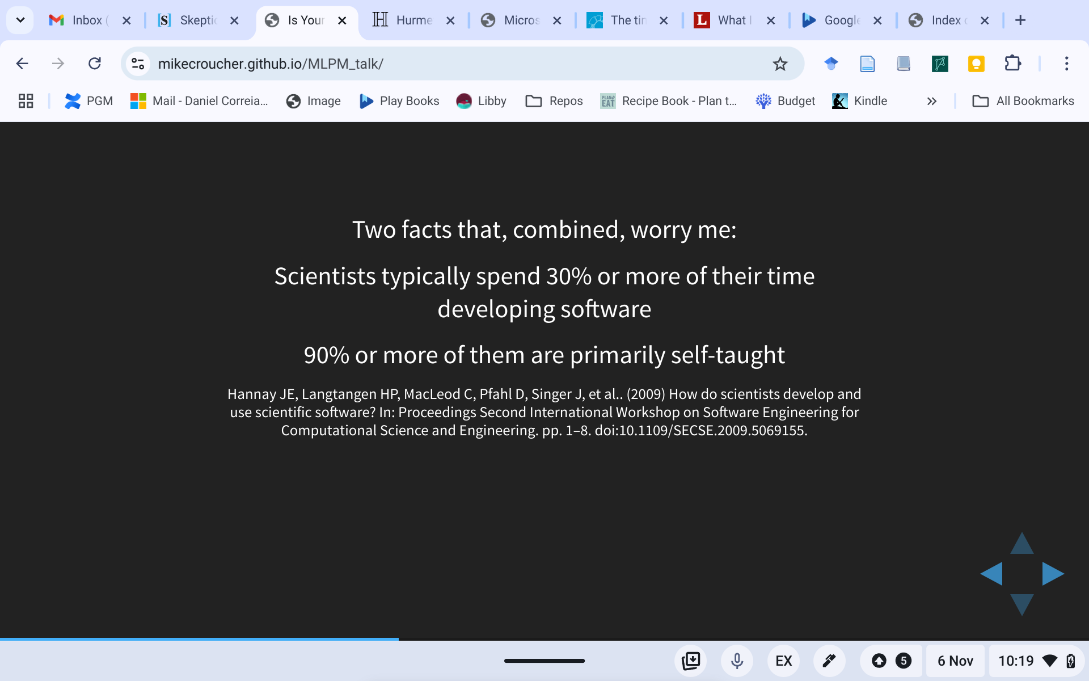Open the All Bookmarks folder
The image size is (1089, 681).
1023,101
